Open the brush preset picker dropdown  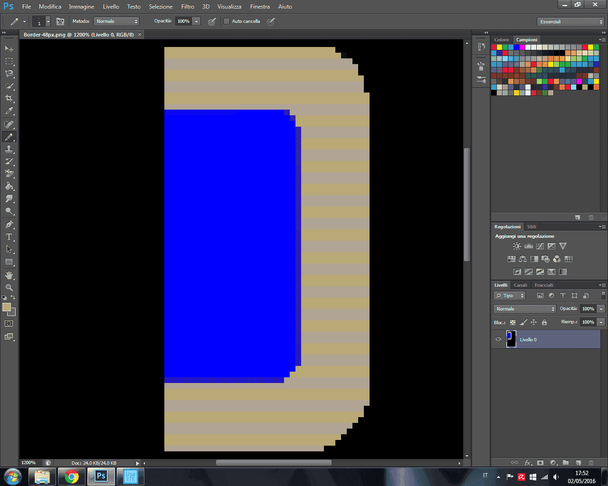click(x=48, y=21)
